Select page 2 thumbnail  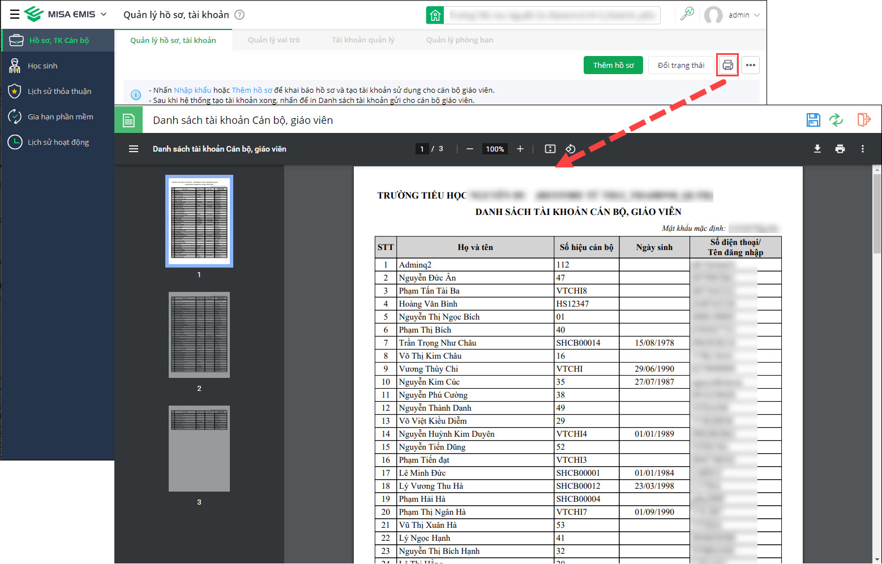click(199, 335)
